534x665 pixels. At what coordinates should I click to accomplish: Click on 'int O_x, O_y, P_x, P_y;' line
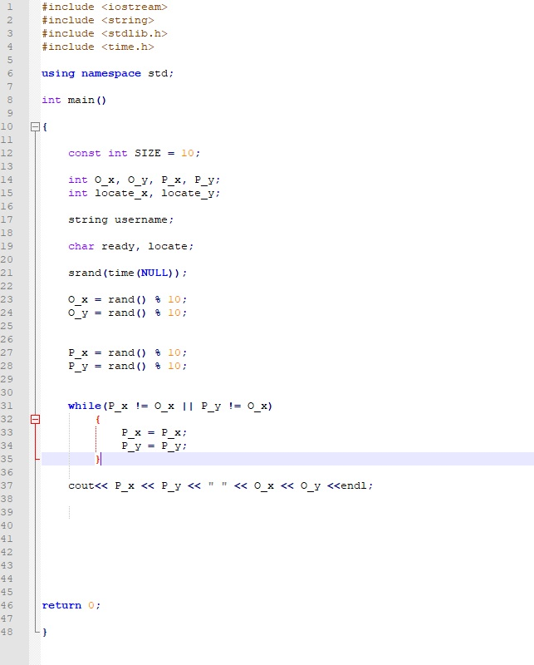[145, 180]
